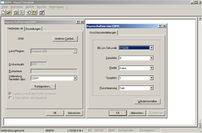Switch to the Einstellungen tab

(33, 29)
